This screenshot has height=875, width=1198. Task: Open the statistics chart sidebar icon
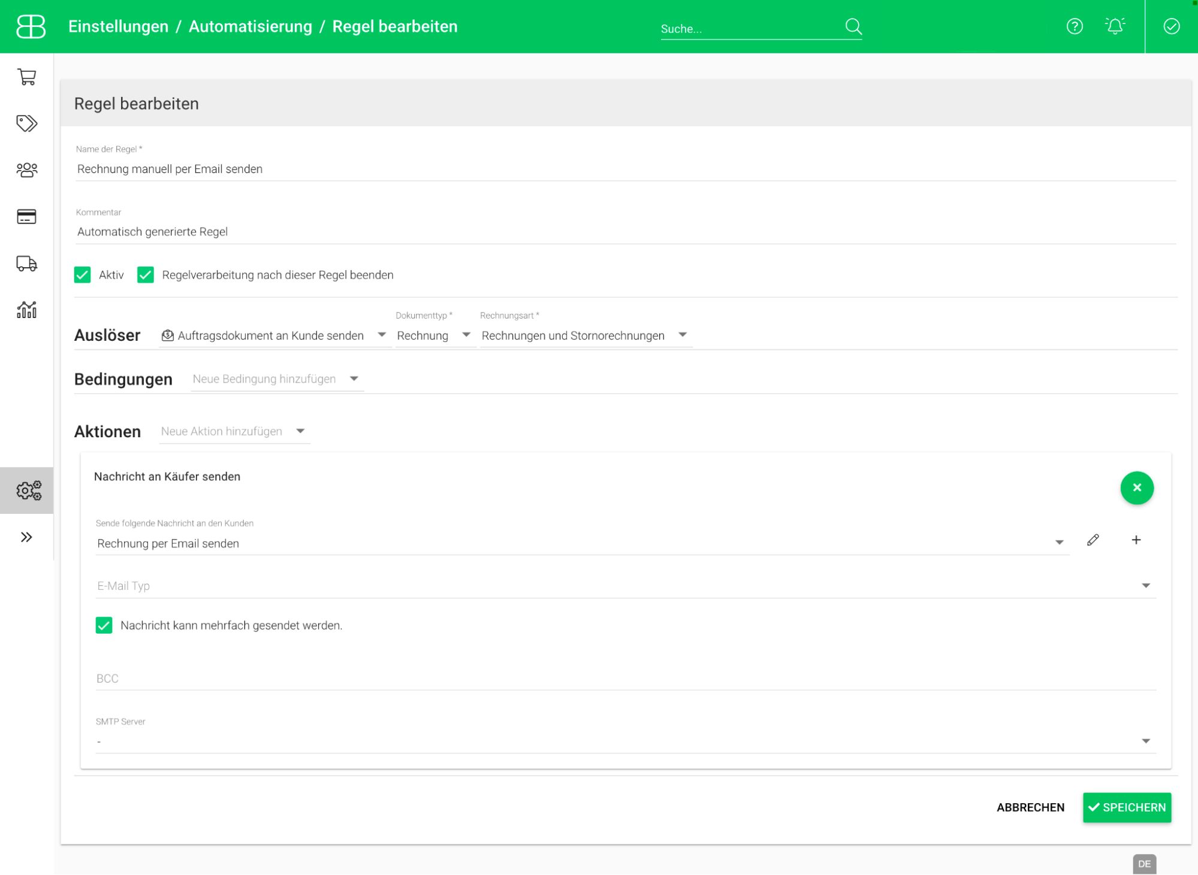(26, 310)
